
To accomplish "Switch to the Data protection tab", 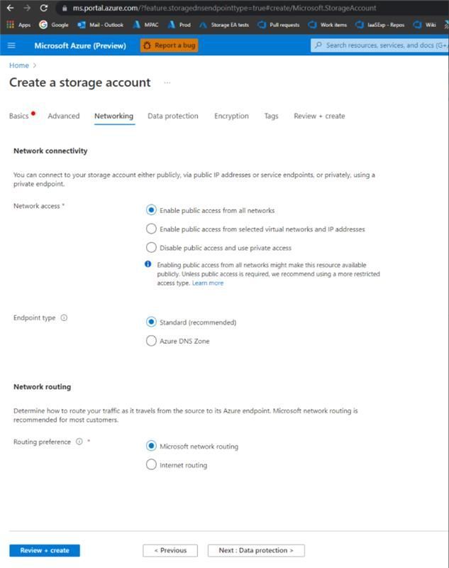I will 173,116.
